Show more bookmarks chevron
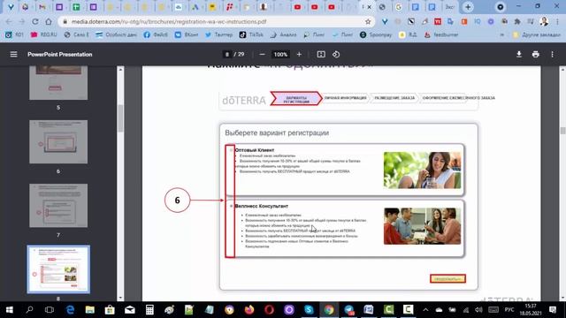The width and height of the screenshot is (566, 318). point(501,34)
